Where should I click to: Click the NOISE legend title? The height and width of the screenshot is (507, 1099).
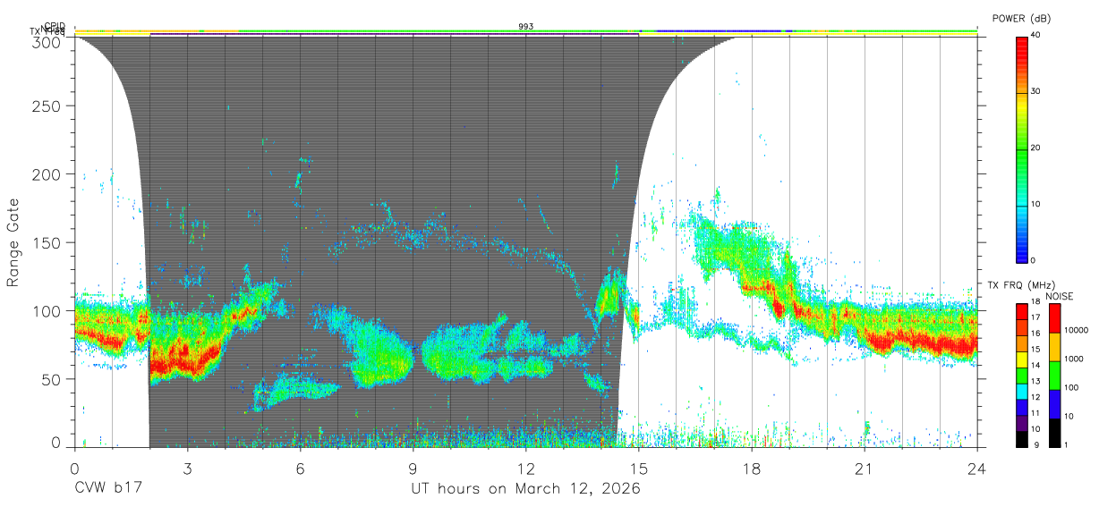[x=1060, y=296]
